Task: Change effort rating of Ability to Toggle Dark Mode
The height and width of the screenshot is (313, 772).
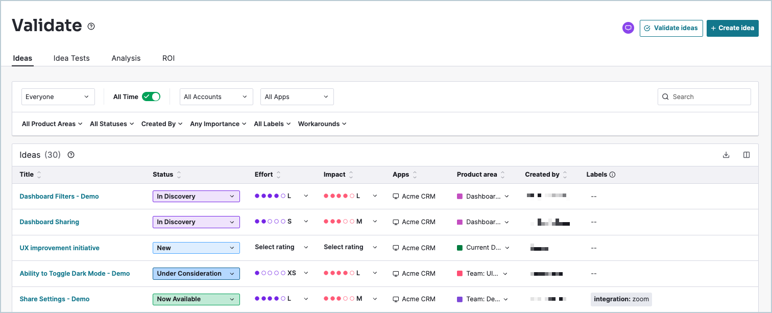Action: point(282,273)
